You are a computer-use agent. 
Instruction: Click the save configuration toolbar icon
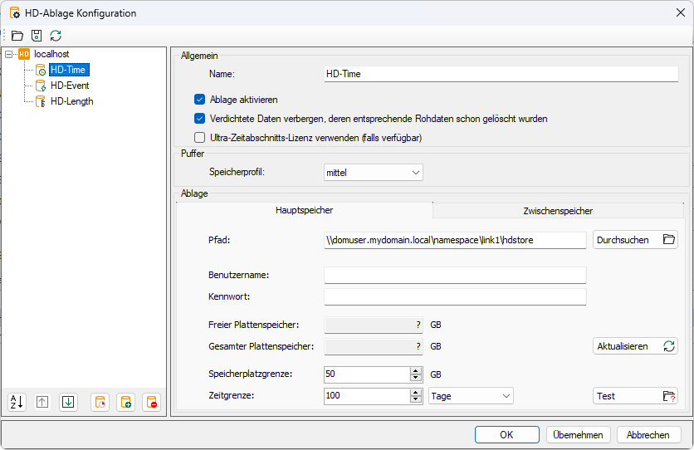[x=37, y=36]
